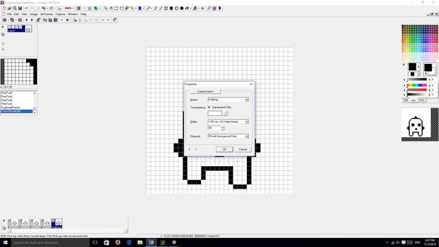Image resolution: width=439 pixels, height=247 pixels.
Task: Open the View menu
Action: [x=25, y=14]
